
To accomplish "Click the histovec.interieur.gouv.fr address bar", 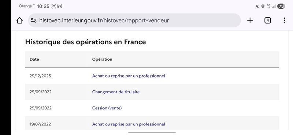I will 134,20.
